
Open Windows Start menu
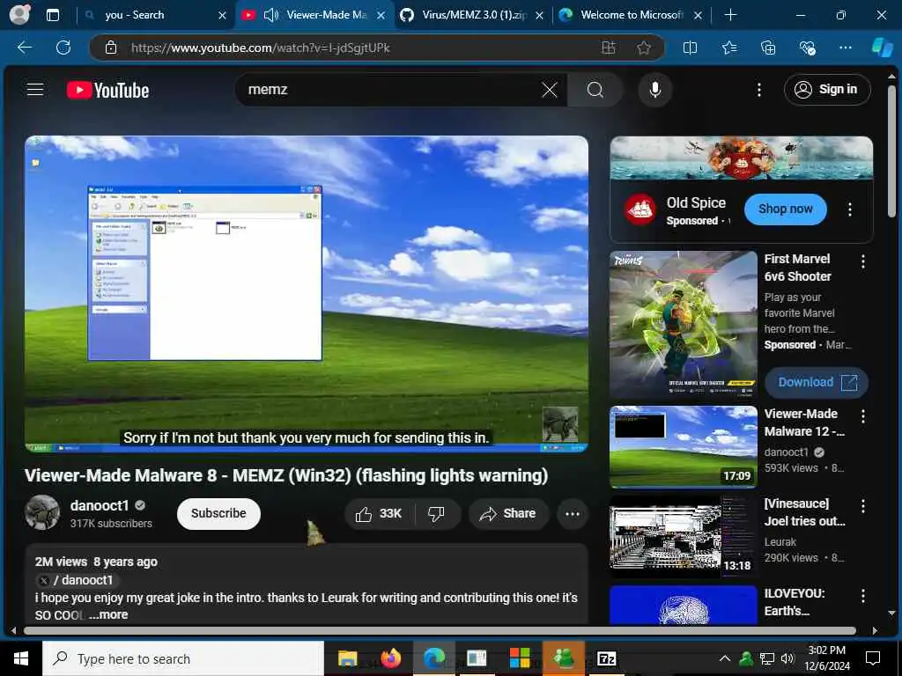tap(21, 658)
